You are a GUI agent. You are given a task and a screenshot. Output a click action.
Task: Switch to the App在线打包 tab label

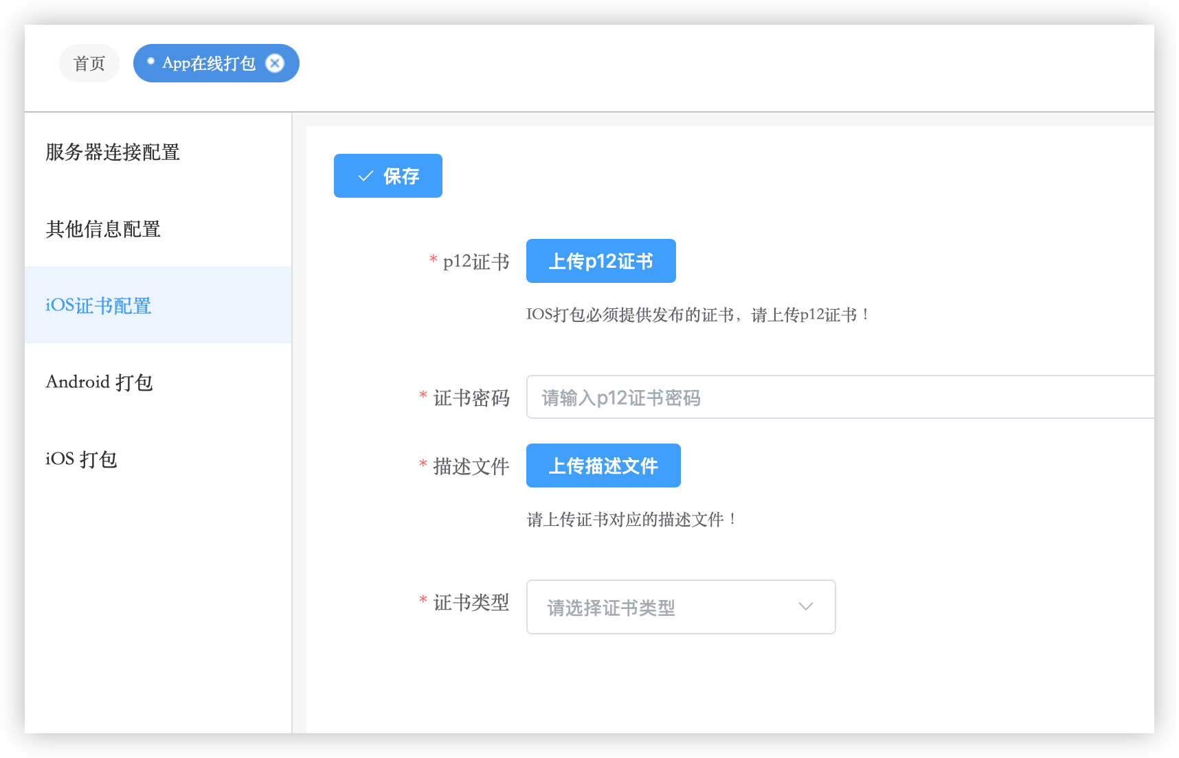[209, 63]
